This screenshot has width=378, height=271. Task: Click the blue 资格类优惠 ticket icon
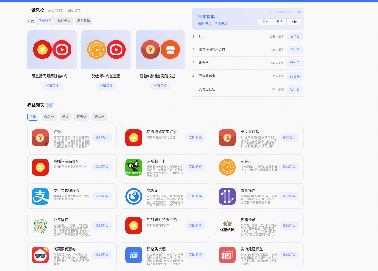point(134,255)
